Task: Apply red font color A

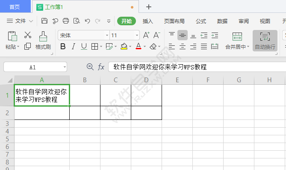Action: 139,46
